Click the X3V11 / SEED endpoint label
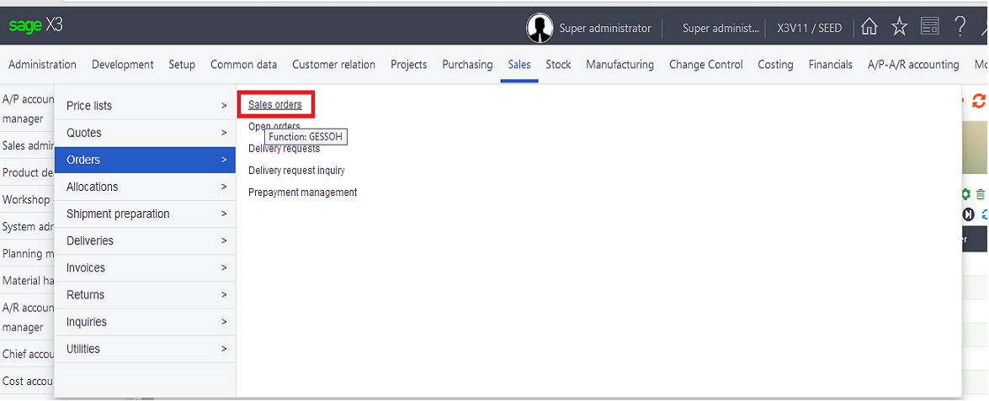The width and height of the screenshot is (989, 401). (809, 29)
